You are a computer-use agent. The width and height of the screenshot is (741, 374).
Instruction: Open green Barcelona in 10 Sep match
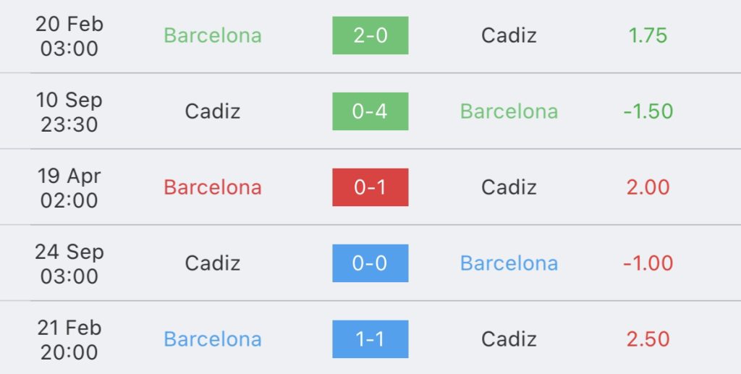(509, 111)
